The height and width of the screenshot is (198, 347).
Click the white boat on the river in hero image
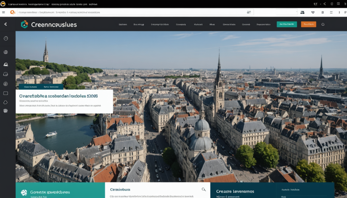(52, 134)
